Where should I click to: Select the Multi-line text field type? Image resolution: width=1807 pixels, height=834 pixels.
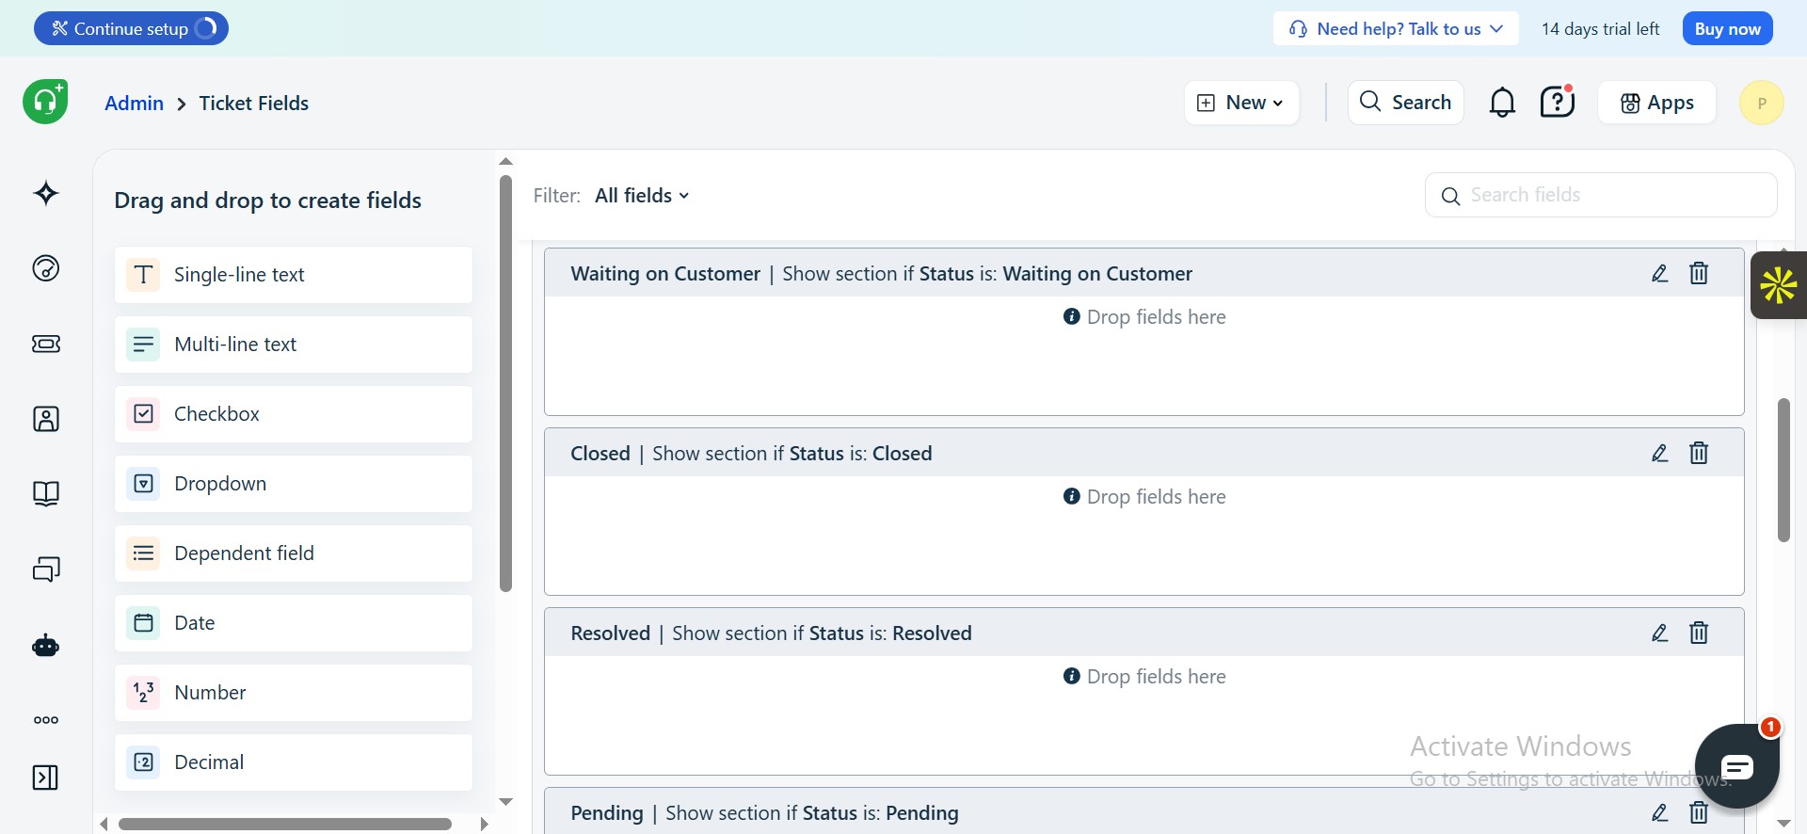[x=294, y=345]
